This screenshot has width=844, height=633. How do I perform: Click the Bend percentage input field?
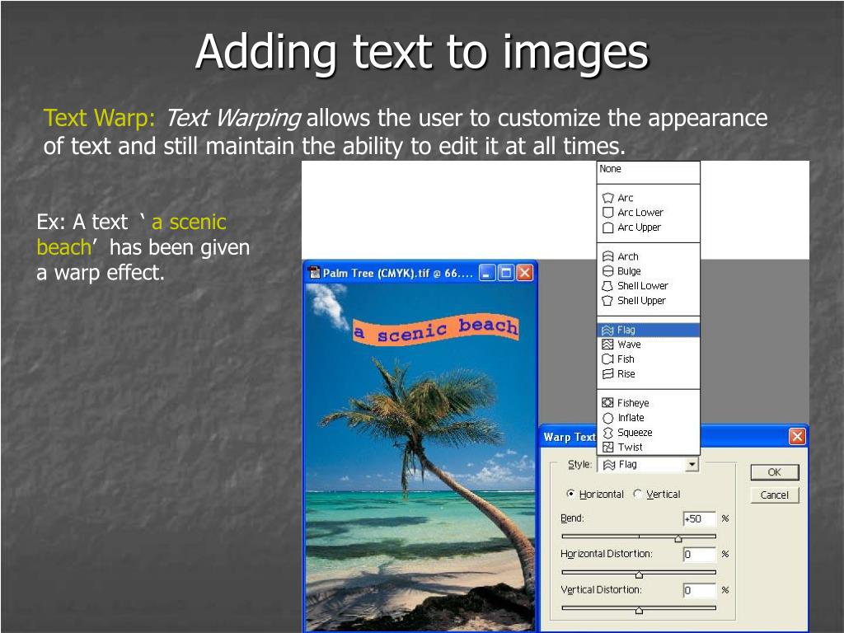698,519
